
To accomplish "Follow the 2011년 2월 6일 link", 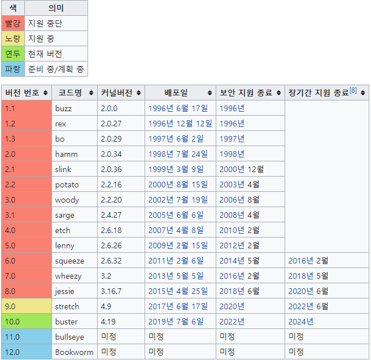I will (176, 261).
